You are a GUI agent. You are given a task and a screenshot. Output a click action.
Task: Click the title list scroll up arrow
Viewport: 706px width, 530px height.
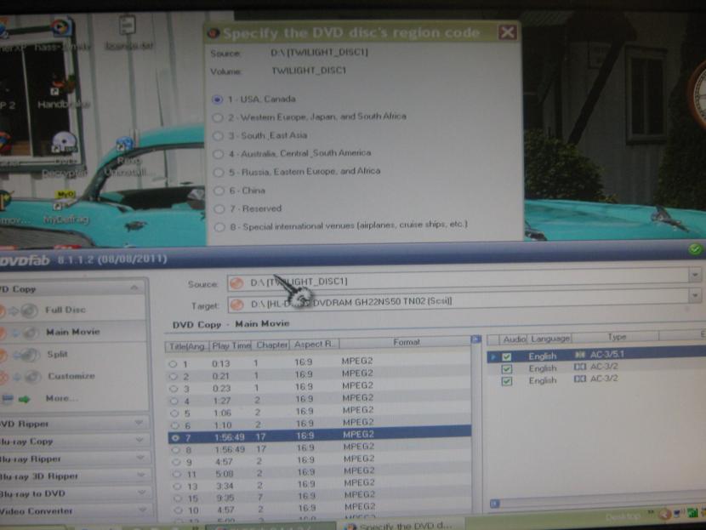click(x=476, y=339)
